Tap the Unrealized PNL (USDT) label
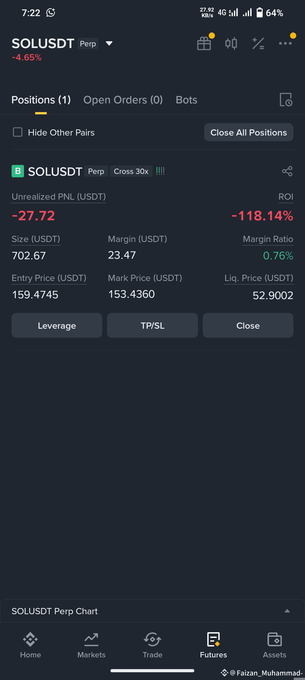This screenshot has width=305, height=680. pyautogui.click(x=59, y=197)
